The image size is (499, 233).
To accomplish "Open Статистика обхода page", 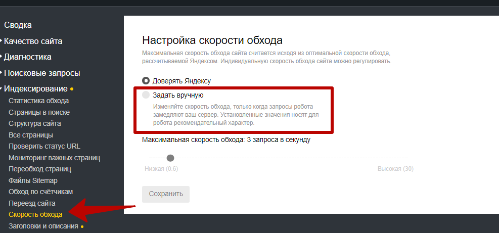I will pyautogui.click(x=39, y=101).
